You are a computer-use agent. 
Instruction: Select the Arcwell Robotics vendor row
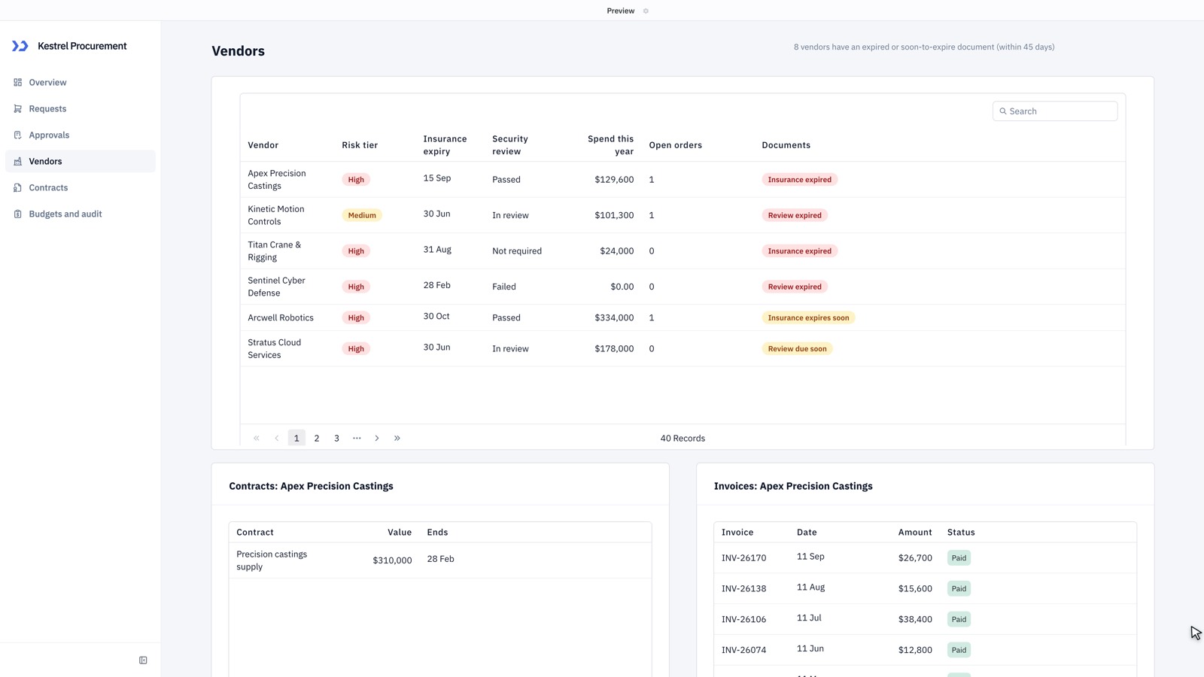coord(683,317)
